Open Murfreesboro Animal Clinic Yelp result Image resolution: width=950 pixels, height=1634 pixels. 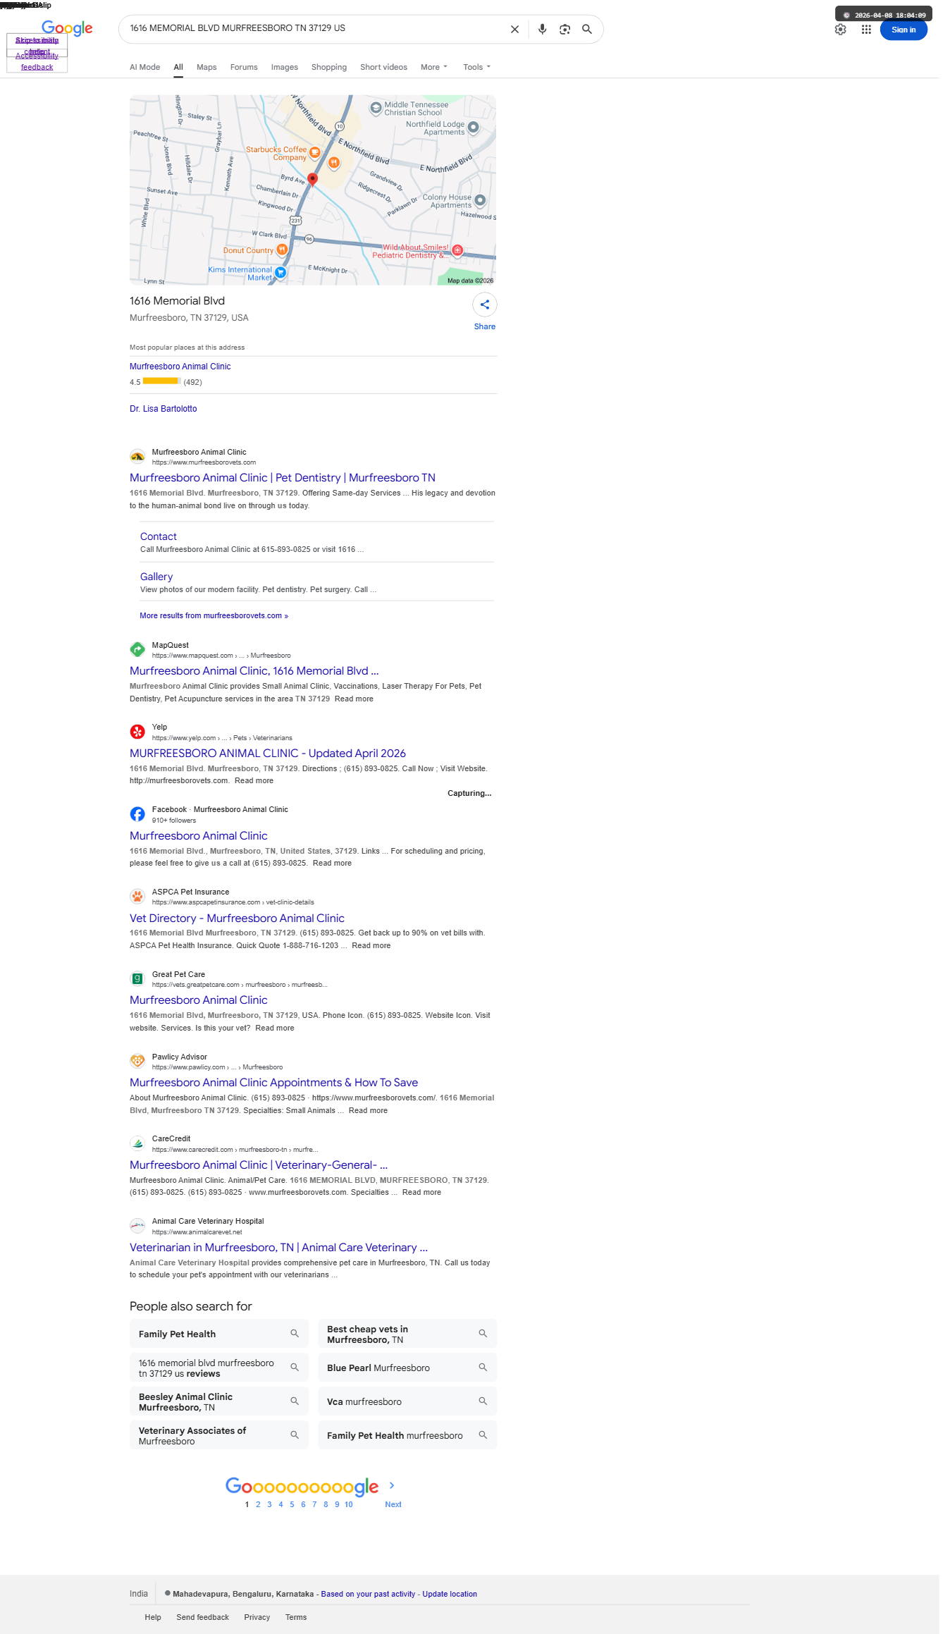(x=268, y=753)
